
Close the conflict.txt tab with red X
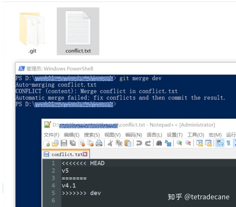pyautogui.click(x=85, y=154)
